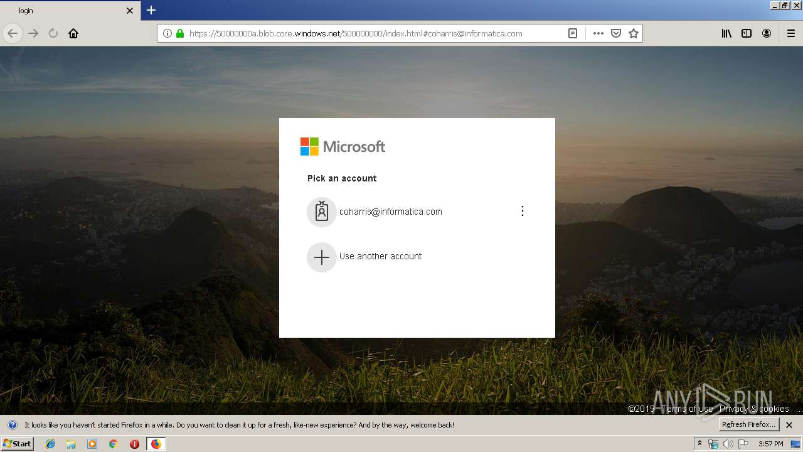Open the Firefox hamburger menu
Viewport: 803px width, 452px height.
pyautogui.click(x=790, y=33)
